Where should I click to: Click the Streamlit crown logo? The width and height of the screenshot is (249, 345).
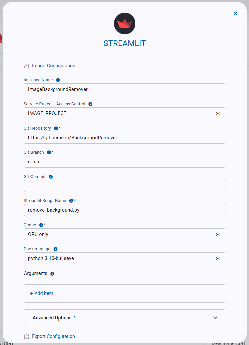(124, 23)
